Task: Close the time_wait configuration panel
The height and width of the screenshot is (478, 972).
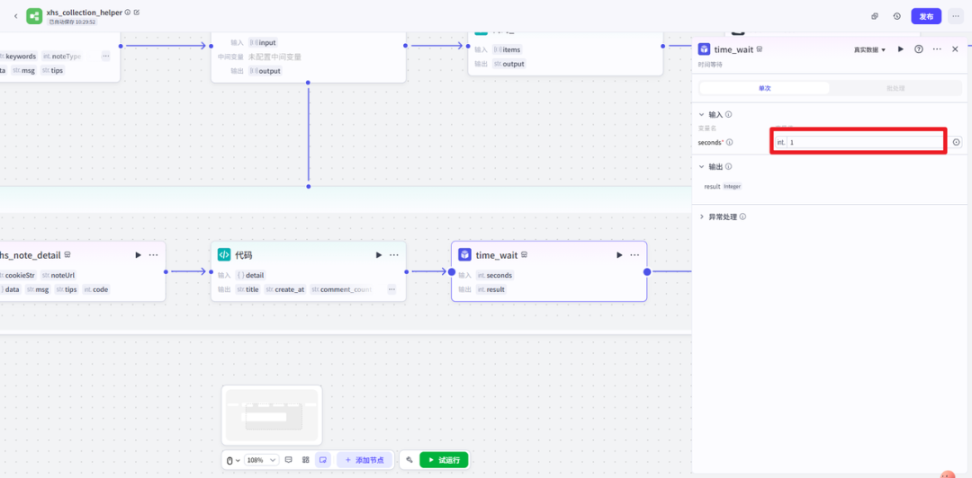Action: tap(955, 49)
